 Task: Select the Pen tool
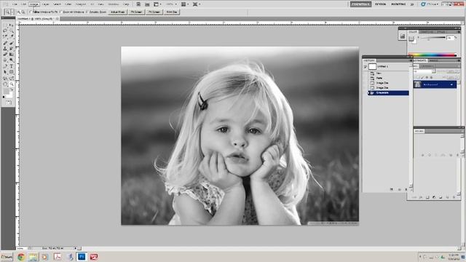[x=5, y=66]
